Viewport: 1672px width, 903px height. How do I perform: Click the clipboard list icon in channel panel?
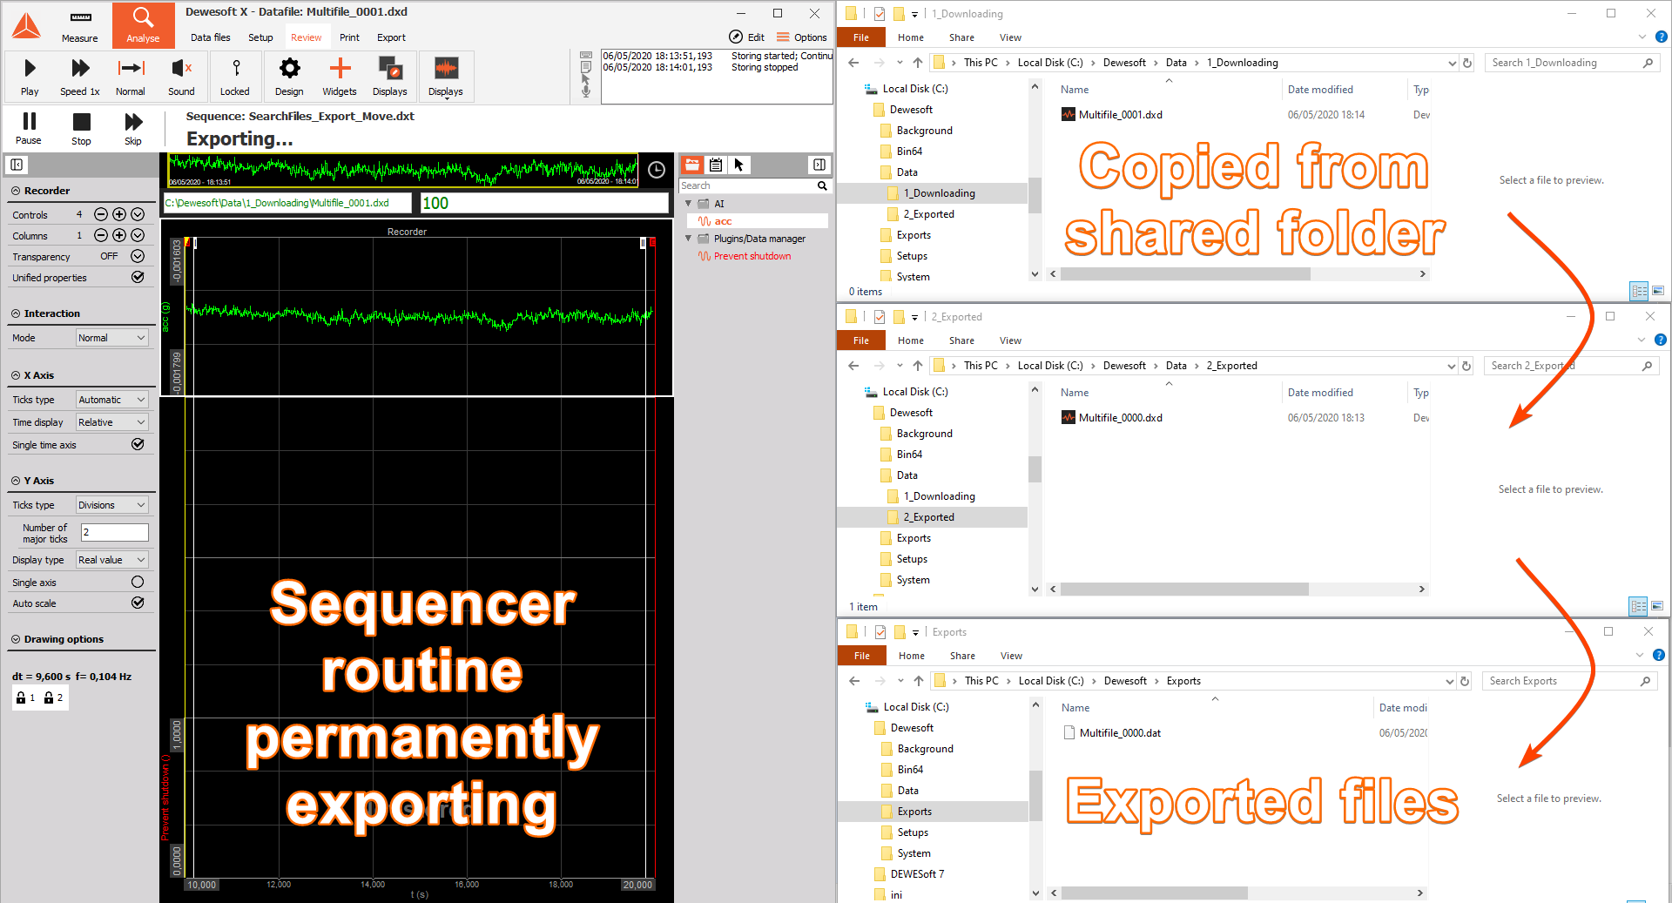(x=716, y=165)
